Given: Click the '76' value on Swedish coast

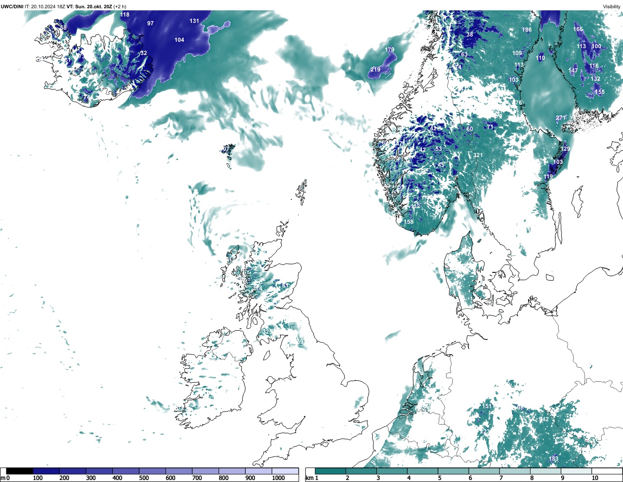Looking at the screenshot, I should pyautogui.click(x=518, y=103).
